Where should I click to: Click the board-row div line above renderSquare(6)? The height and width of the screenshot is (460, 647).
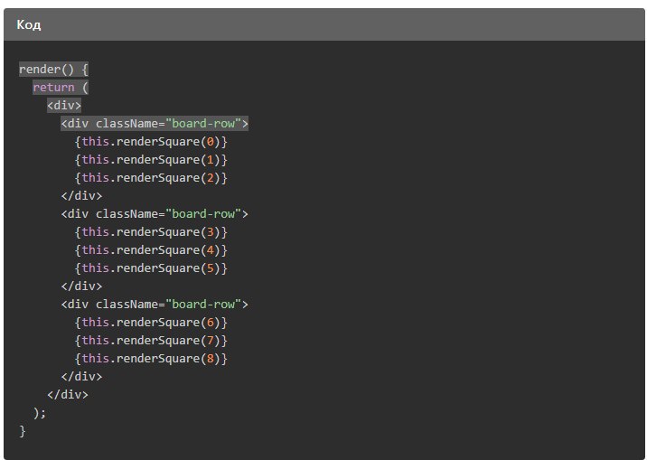coord(155,304)
